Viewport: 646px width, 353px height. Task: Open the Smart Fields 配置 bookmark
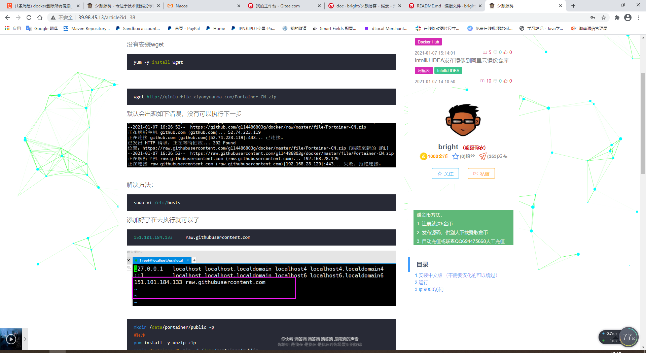click(334, 28)
